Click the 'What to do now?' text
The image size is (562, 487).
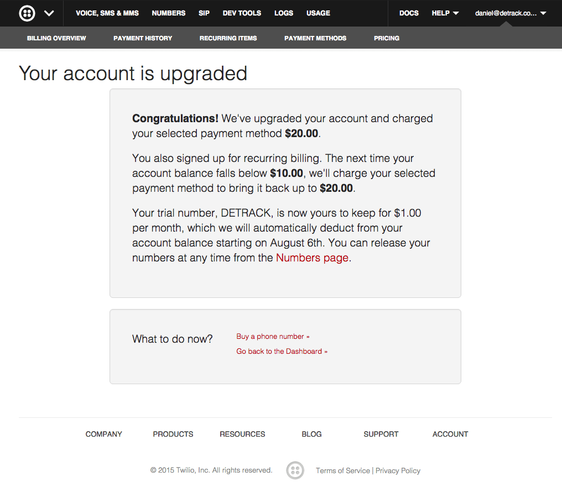click(x=173, y=339)
